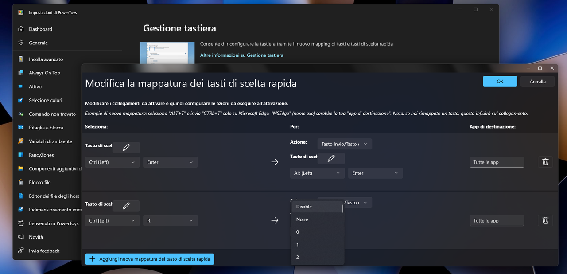Open Altre informazioni su Gestione tastiera link
Image resolution: width=567 pixels, height=274 pixels.
[x=242, y=55]
